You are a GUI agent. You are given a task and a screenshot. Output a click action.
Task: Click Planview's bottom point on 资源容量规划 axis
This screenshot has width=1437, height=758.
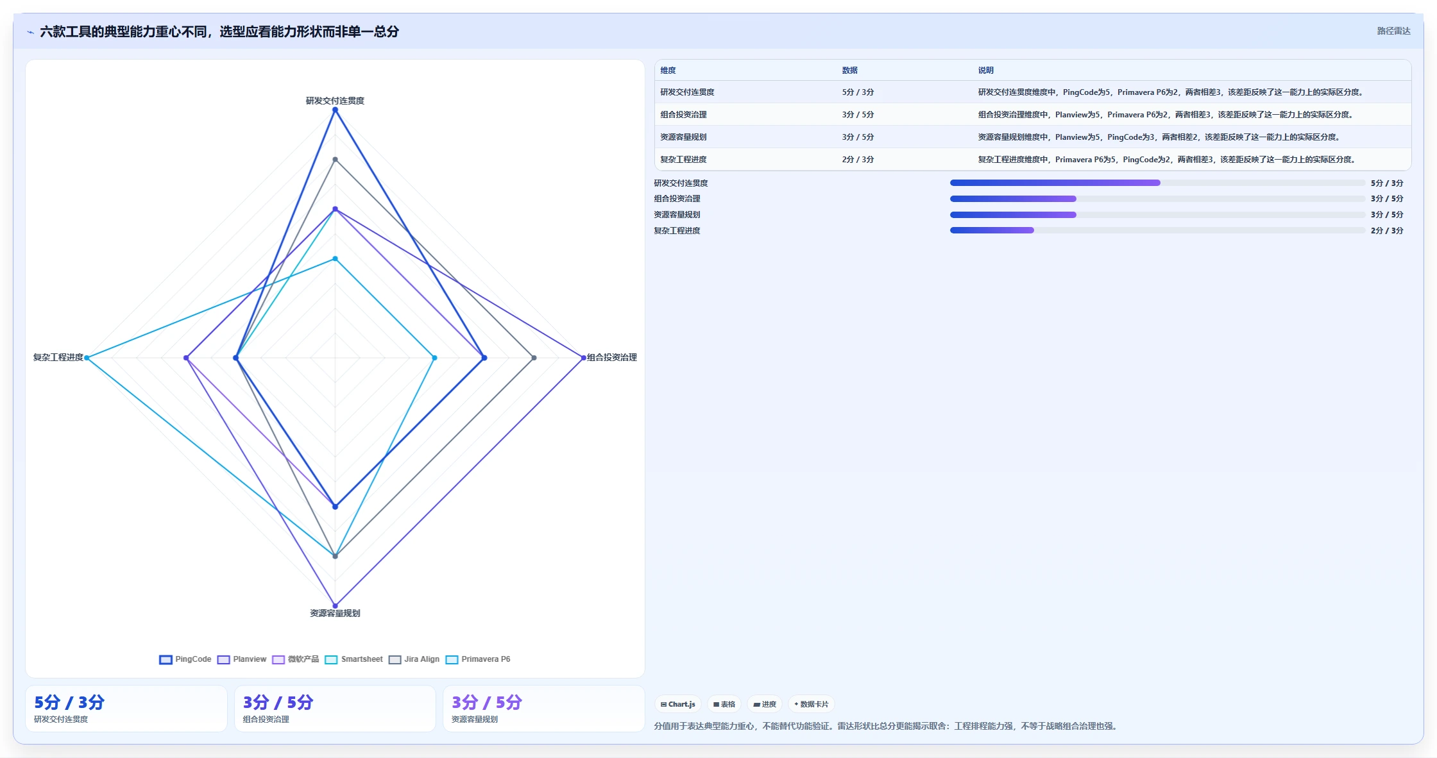[x=335, y=605]
